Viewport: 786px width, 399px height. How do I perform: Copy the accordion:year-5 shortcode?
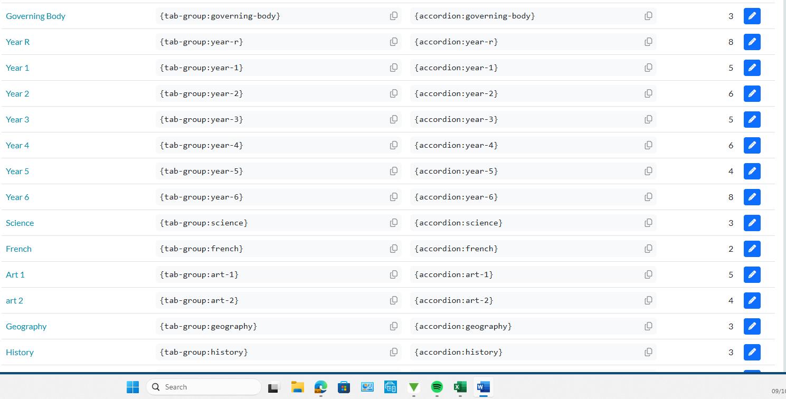[x=648, y=171]
